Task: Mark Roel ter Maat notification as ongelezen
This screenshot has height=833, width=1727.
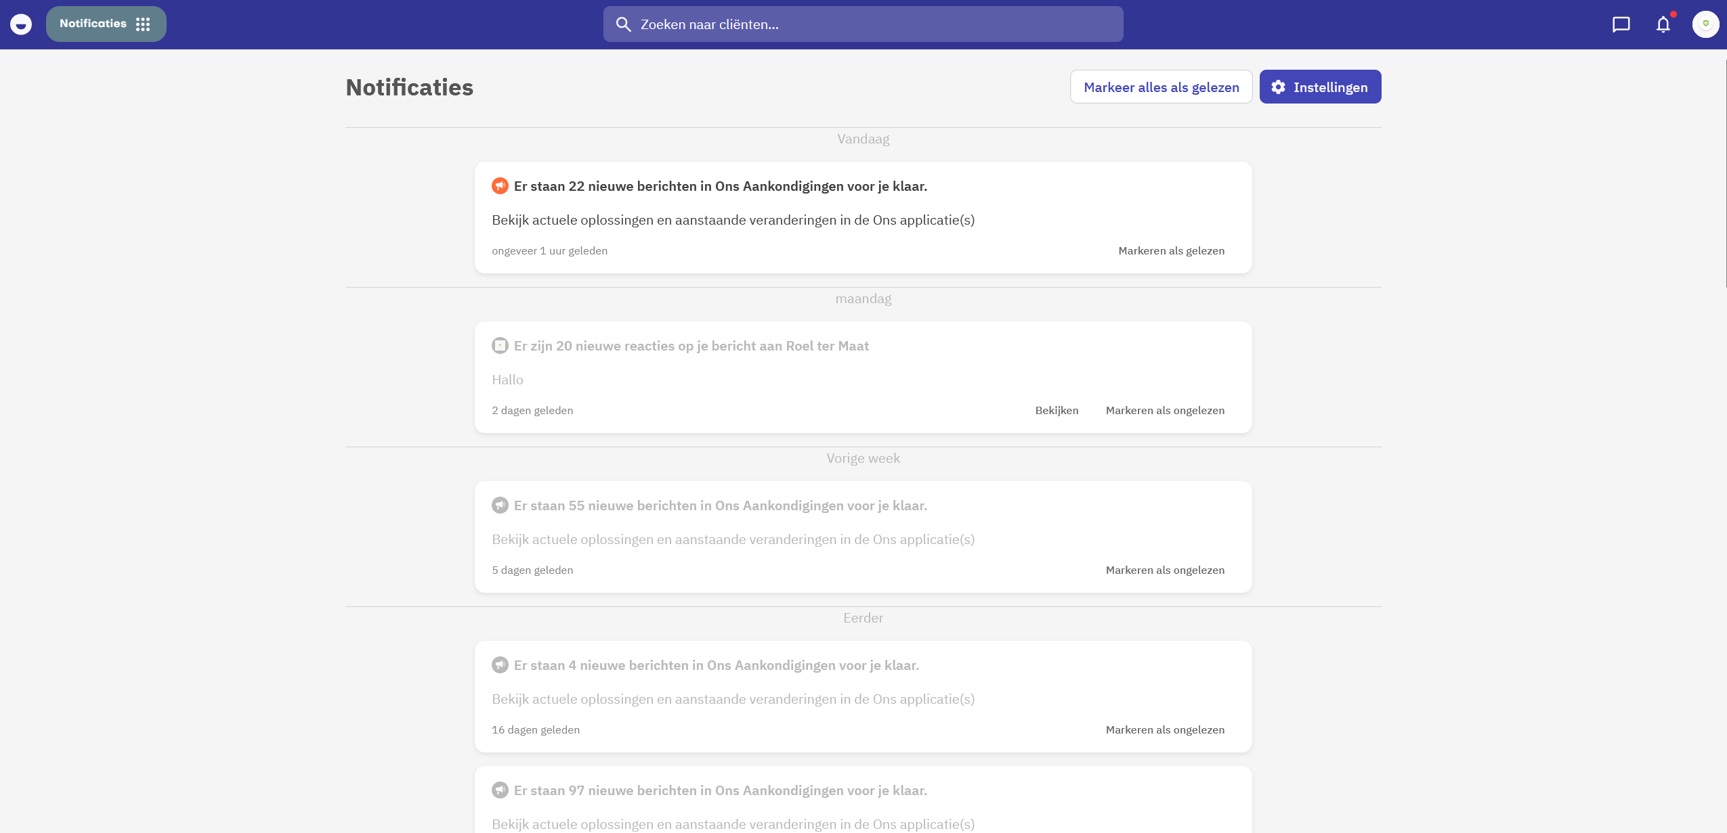Action: pos(1165,410)
